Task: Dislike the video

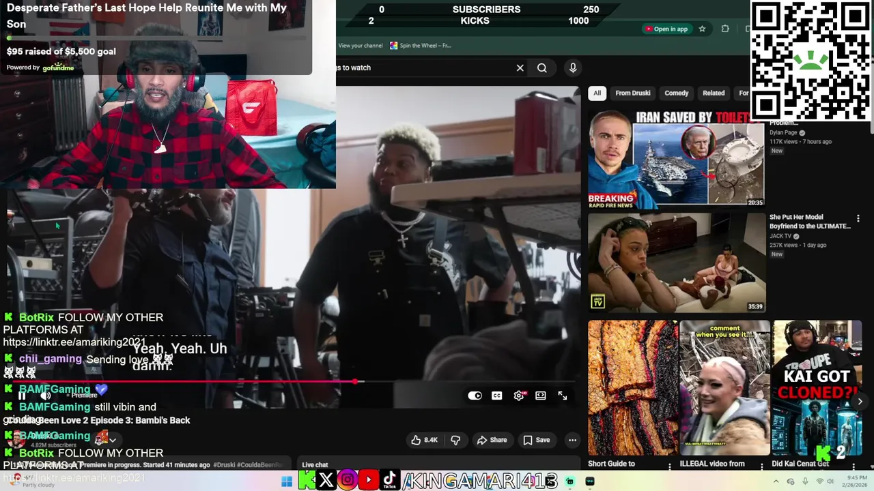Action: pos(455,440)
